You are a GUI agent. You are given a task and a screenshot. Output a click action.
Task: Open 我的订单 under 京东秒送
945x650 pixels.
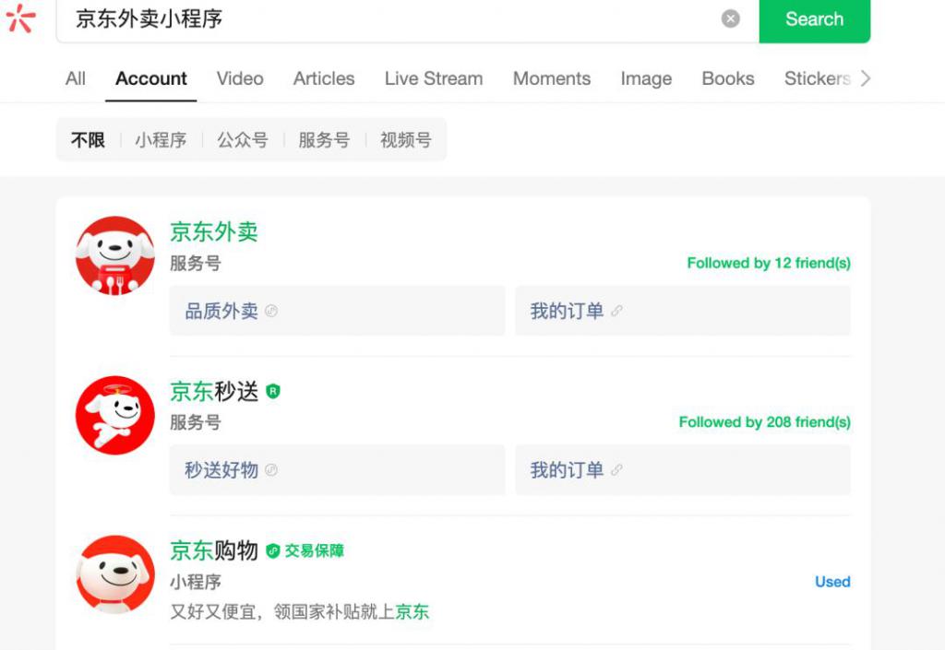click(683, 470)
